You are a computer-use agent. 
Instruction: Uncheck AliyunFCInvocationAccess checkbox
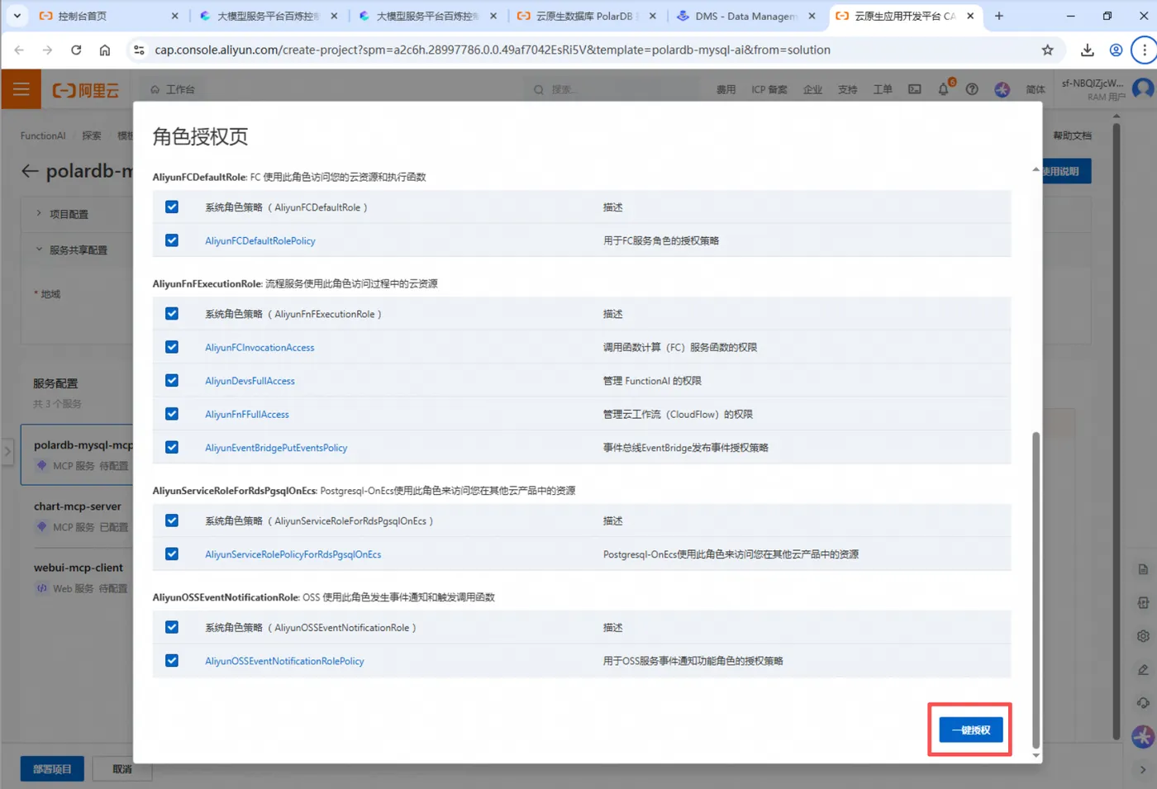tap(171, 347)
